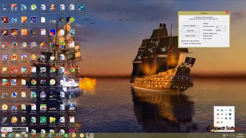Select the Book1.xlsx Excel file icon
The width and height of the screenshot is (246, 138).
point(33,121)
